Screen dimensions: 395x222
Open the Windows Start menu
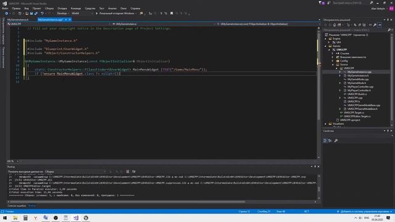(x=5, y=218)
